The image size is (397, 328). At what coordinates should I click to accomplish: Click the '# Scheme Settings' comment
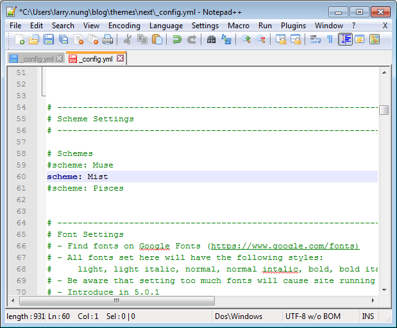pos(90,119)
